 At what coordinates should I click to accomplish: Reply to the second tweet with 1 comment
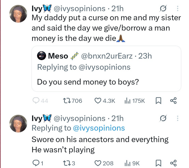35,163
